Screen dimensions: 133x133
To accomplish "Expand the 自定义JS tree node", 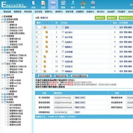I will tap(2, 75).
